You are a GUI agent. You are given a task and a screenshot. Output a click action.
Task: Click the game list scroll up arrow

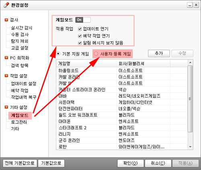pyautogui.click(x=190, y=63)
